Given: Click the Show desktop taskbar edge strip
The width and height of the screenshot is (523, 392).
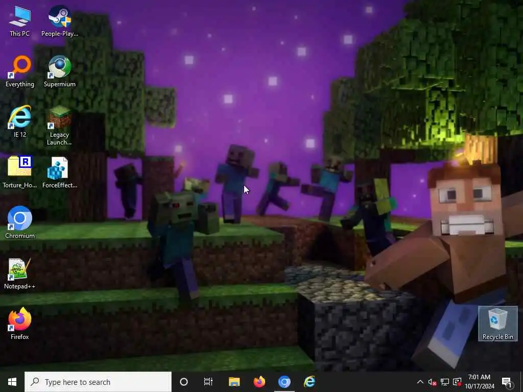Looking at the screenshot, I should click(521, 382).
